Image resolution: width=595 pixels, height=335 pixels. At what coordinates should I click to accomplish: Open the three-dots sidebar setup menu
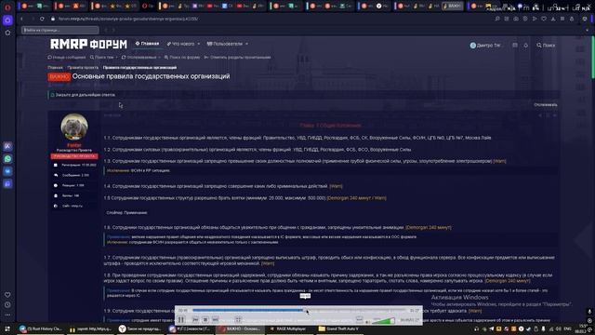(7, 315)
